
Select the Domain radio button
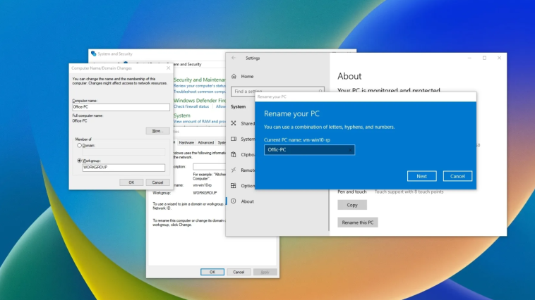click(80, 145)
